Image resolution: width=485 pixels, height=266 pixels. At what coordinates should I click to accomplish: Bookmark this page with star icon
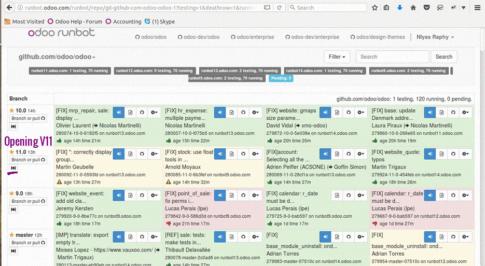(375, 7)
